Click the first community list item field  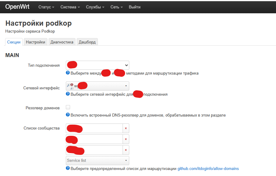click(x=94, y=128)
